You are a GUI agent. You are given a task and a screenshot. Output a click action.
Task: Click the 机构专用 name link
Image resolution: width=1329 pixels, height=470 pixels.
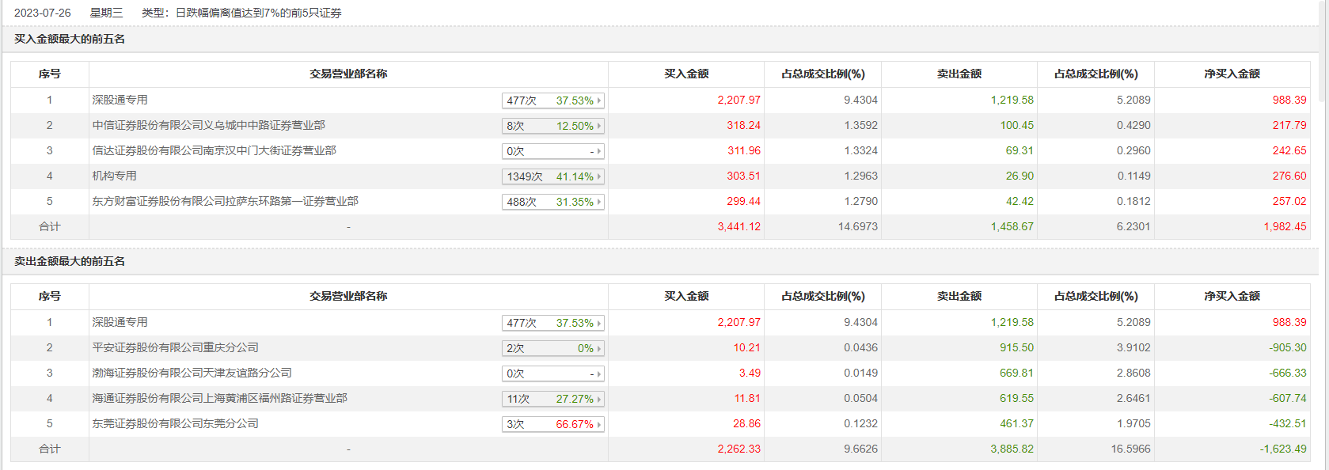point(114,176)
